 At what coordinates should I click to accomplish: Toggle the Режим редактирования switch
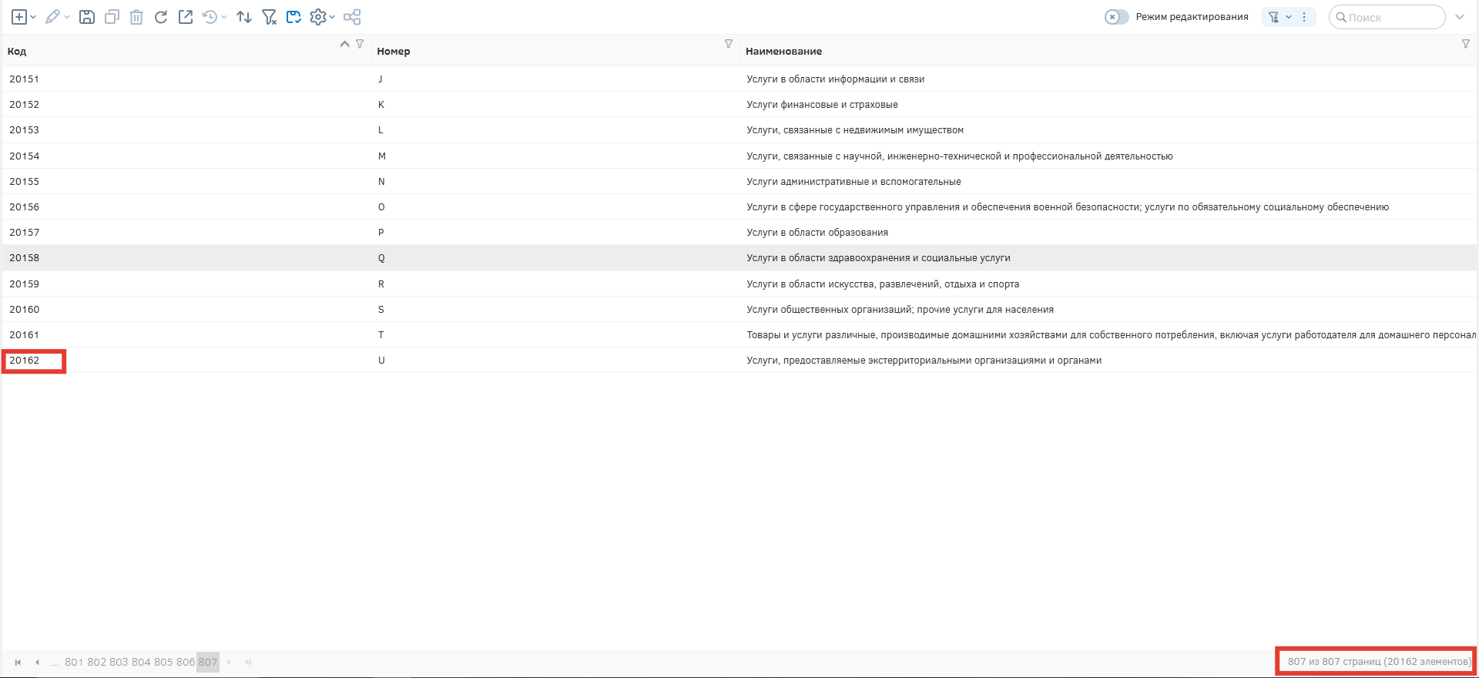point(1116,17)
